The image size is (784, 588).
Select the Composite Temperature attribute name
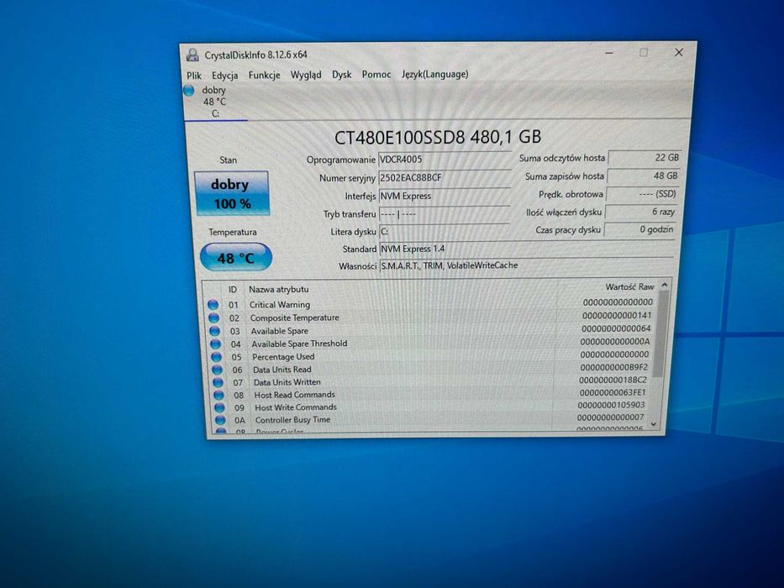click(294, 318)
